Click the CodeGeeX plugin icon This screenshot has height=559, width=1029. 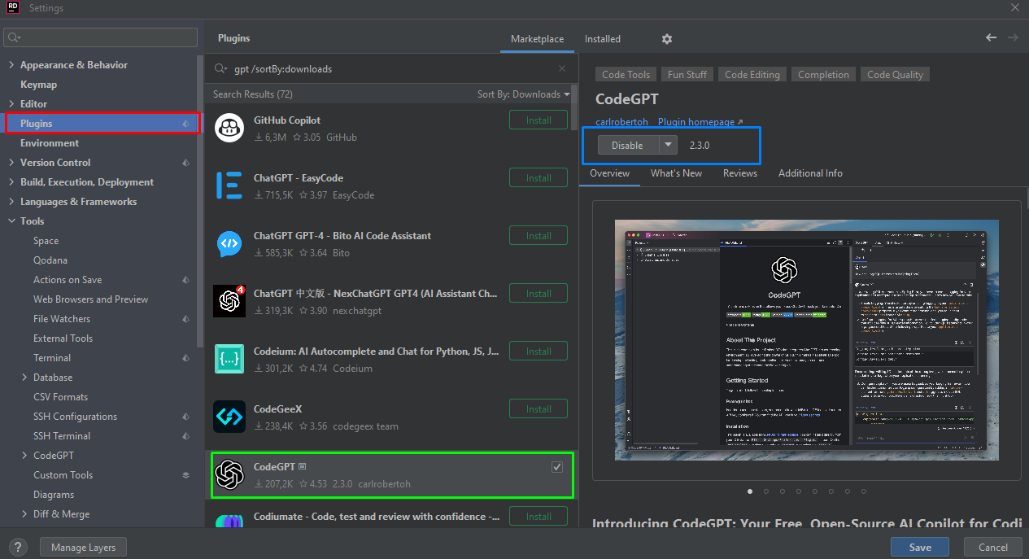(229, 417)
